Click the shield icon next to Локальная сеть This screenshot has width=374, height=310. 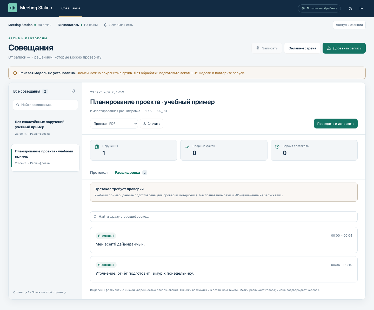coord(106,25)
